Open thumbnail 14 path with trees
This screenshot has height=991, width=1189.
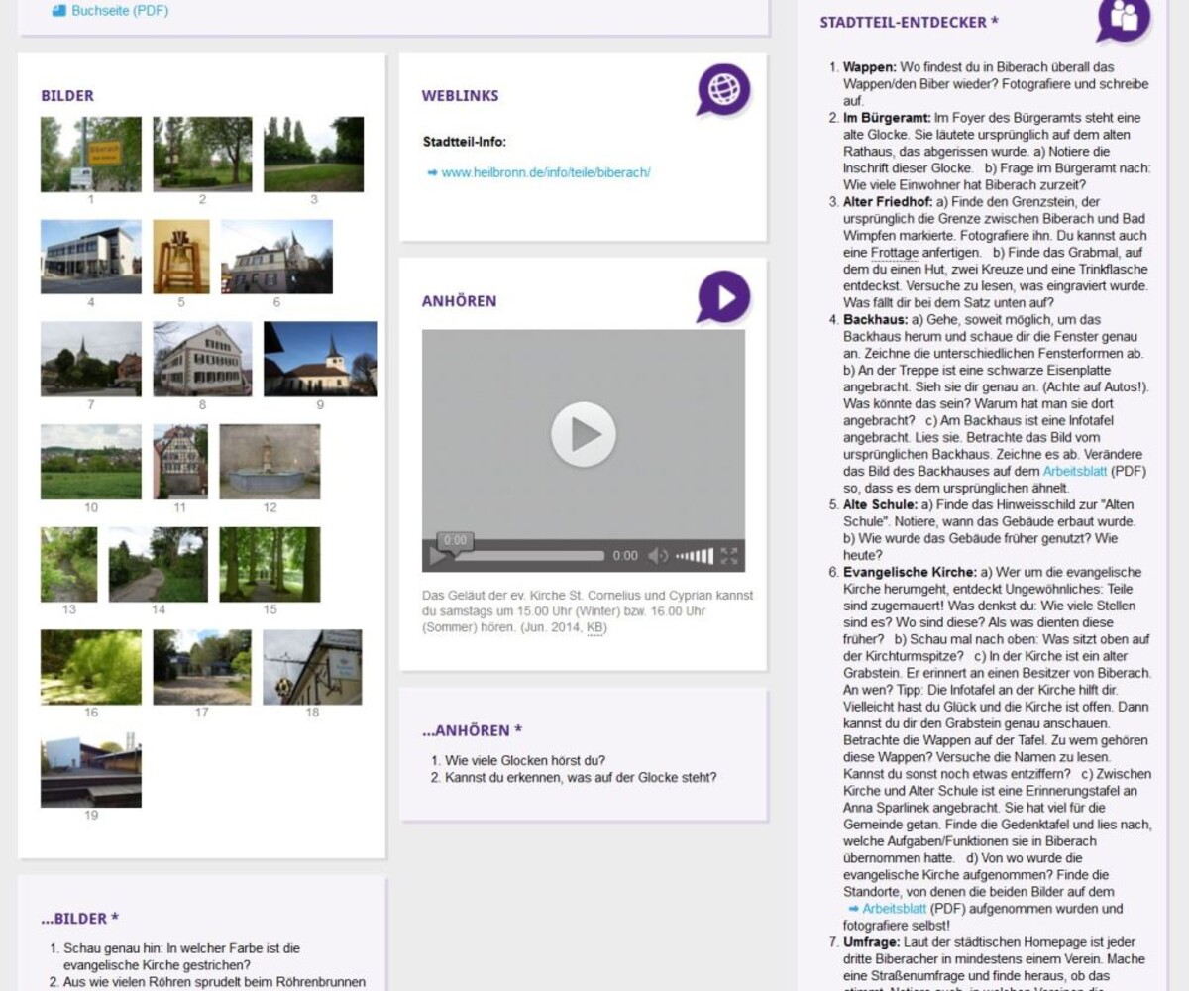pyautogui.click(x=159, y=564)
